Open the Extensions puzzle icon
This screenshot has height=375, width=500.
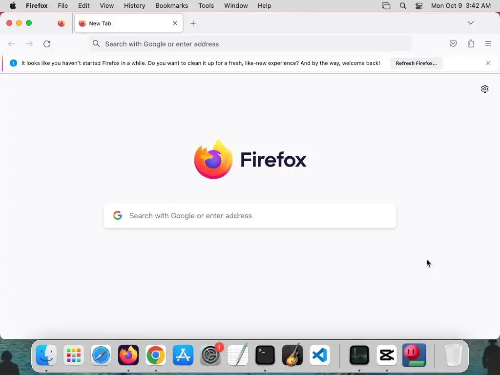[x=471, y=43]
